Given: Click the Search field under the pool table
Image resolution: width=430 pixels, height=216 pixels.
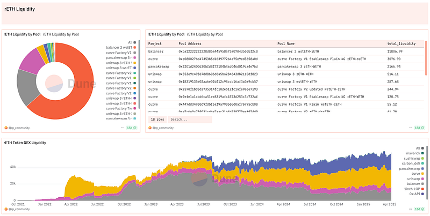Looking at the screenshot, I should point(190,120).
